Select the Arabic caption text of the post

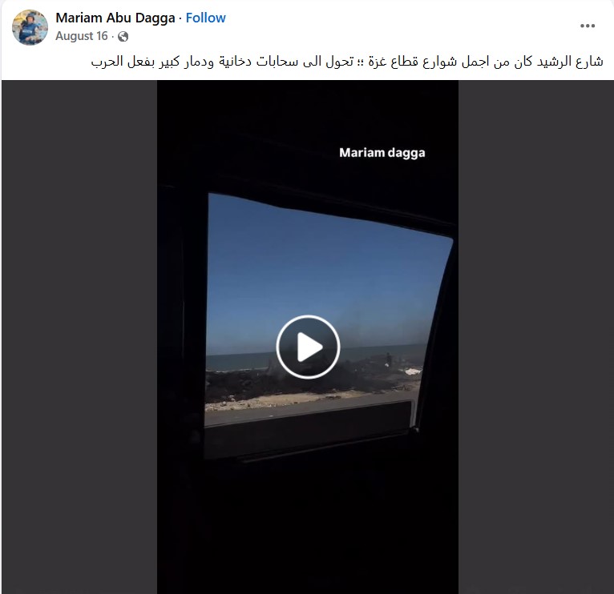[x=347, y=62]
